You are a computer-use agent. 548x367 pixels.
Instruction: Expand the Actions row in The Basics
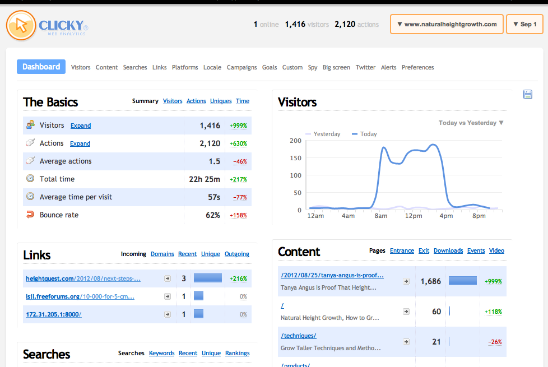click(80, 143)
